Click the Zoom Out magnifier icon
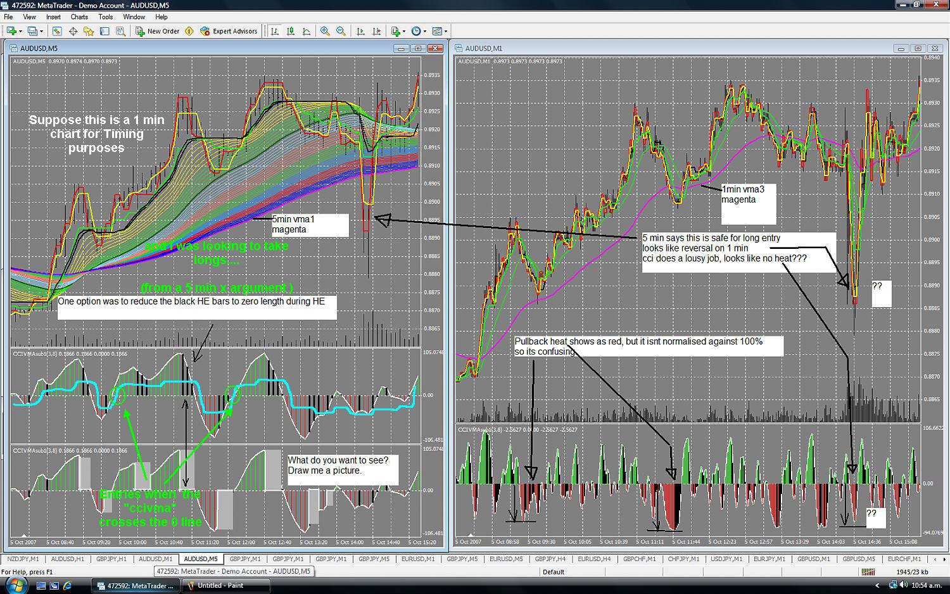The image size is (950, 594). [x=341, y=31]
